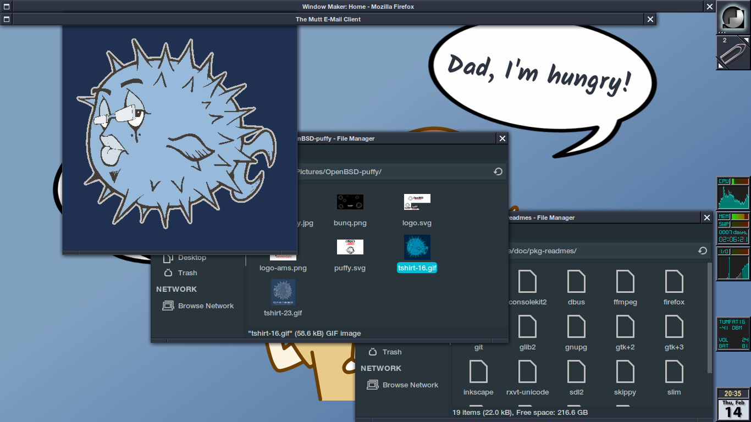
Task: Click the Window Maker dock icon
Action: 733,17
